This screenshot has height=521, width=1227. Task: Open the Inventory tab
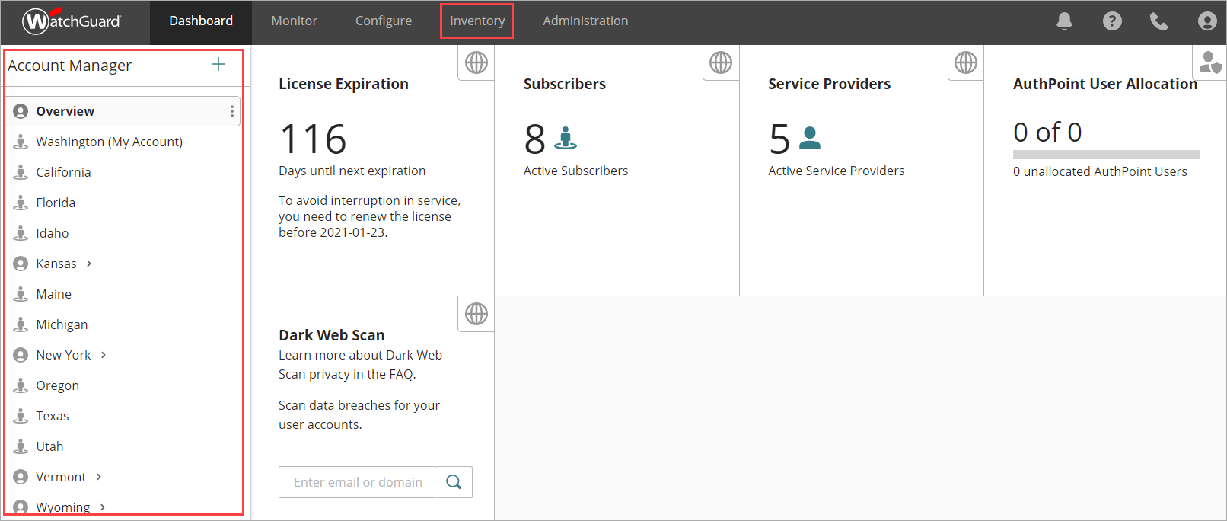point(477,21)
